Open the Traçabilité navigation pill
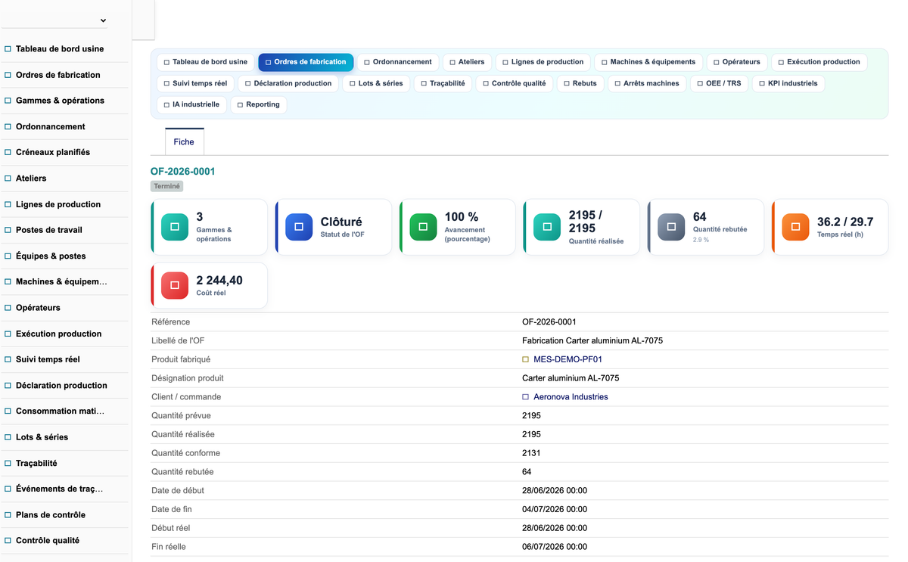This screenshot has height=562, width=908. 443,83
